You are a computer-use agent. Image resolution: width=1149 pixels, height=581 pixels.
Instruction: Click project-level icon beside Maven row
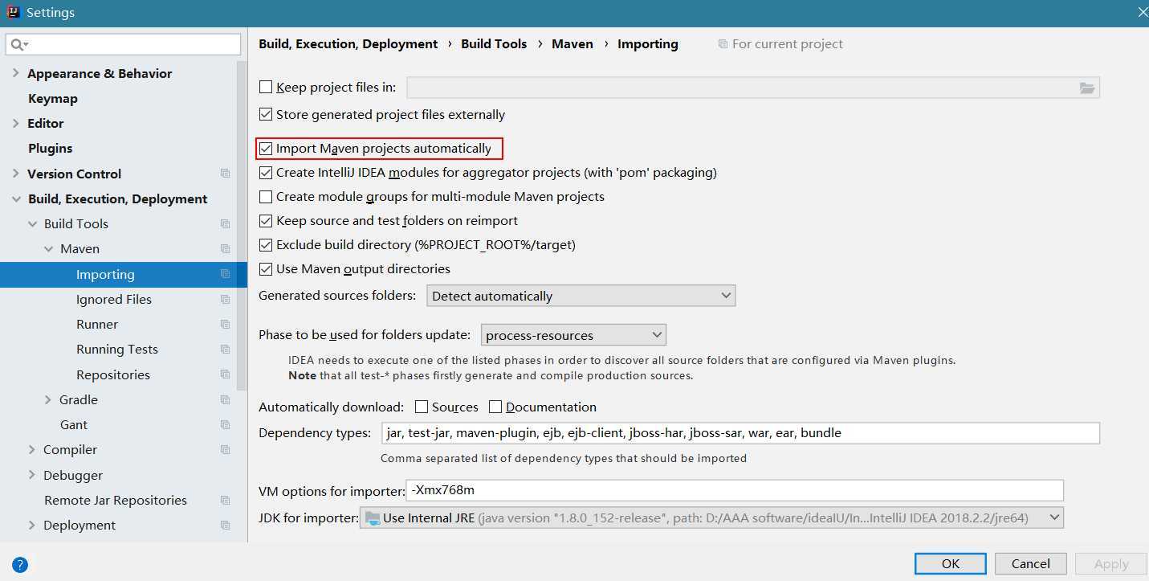tap(225, 249)
